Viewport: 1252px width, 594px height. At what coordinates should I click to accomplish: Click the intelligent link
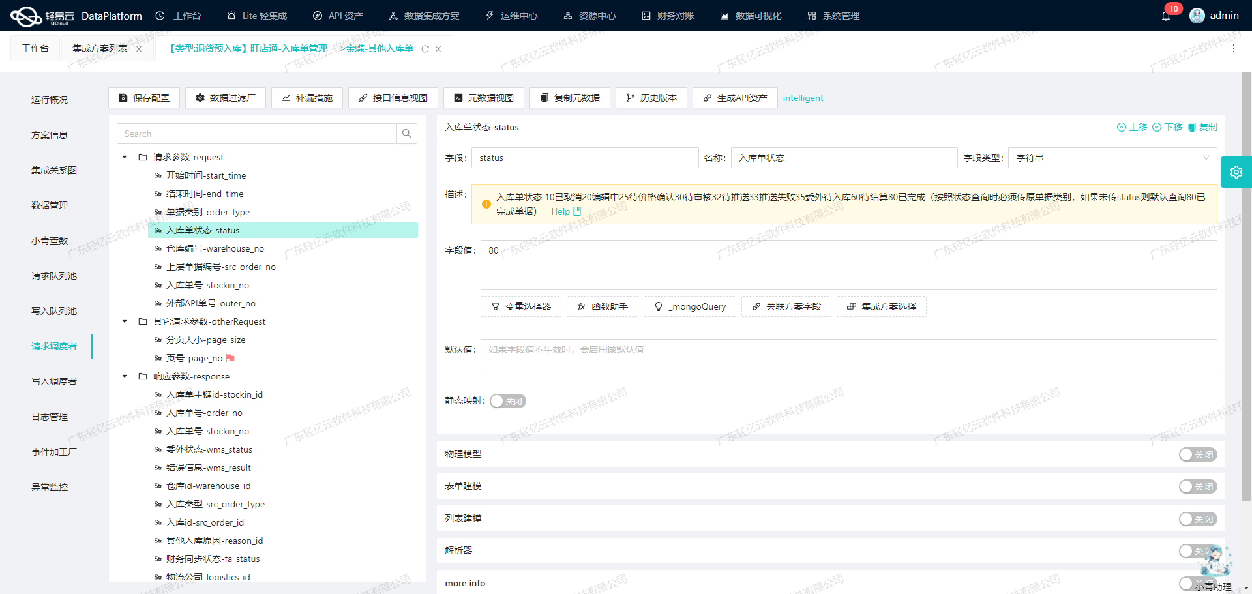803,98
